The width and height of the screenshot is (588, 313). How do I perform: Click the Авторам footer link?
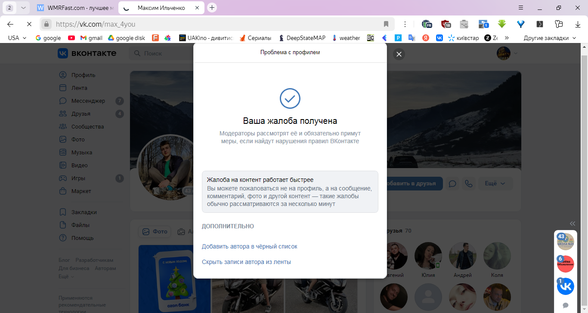pyautogui.click(x=105, y=268)
